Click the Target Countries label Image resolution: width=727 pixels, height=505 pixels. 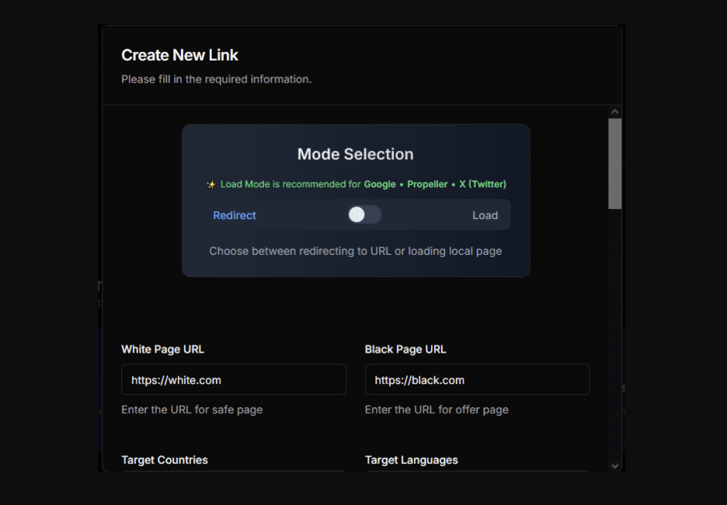tap(165, 460)
